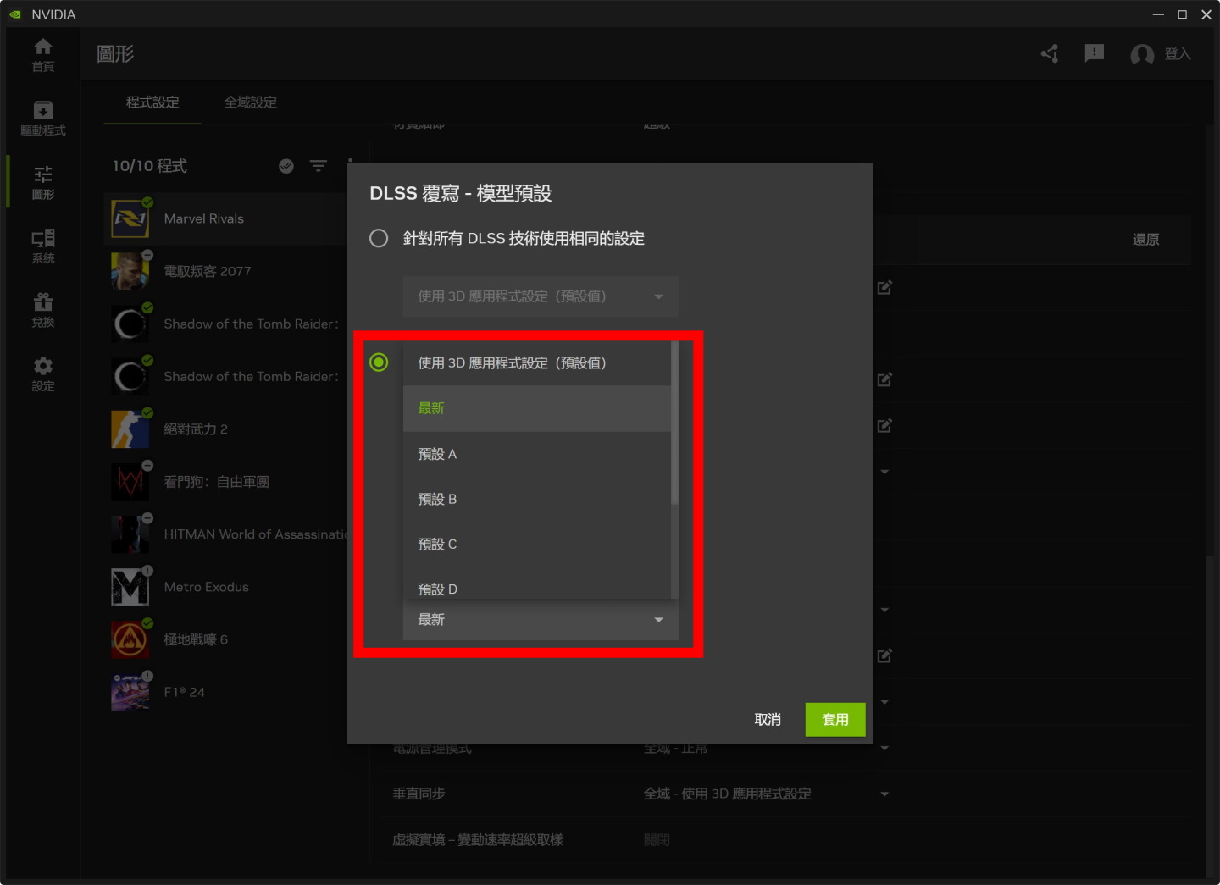The width and height of the screenshot is (1220, 885).
Task: Click the checkmark circle icon by 10/10 程式
Action: tap(286, 166)
